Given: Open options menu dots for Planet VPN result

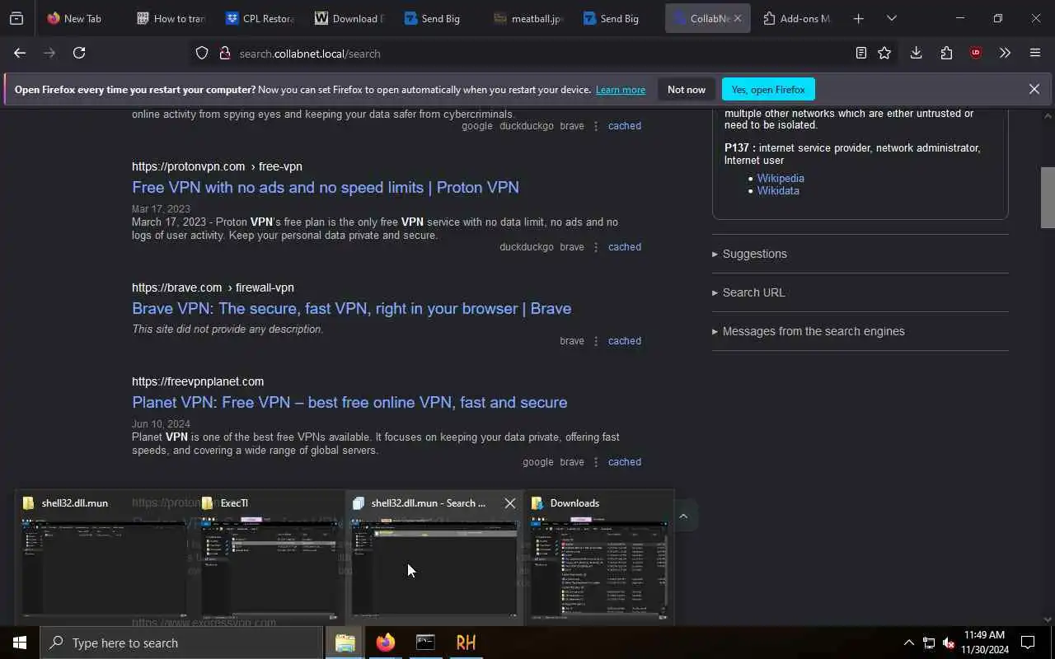Looking at the screenshot, I should (x=596, y=462).
